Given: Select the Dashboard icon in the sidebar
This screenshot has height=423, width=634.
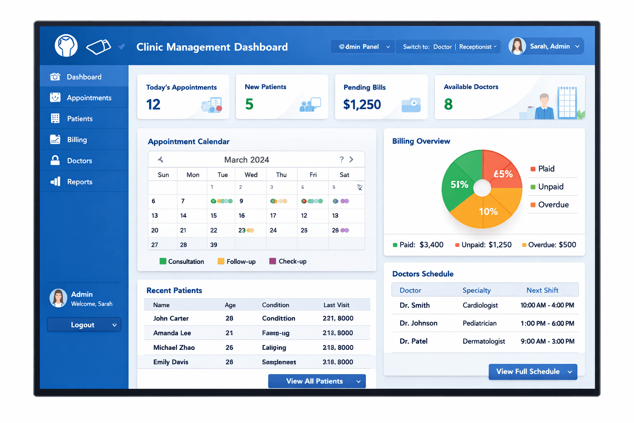Looking at the screenshot, I should 55,76.
